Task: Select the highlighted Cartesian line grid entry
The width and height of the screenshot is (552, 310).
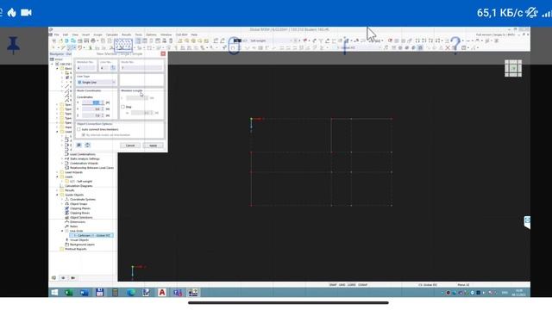Action: click(91, 235)
